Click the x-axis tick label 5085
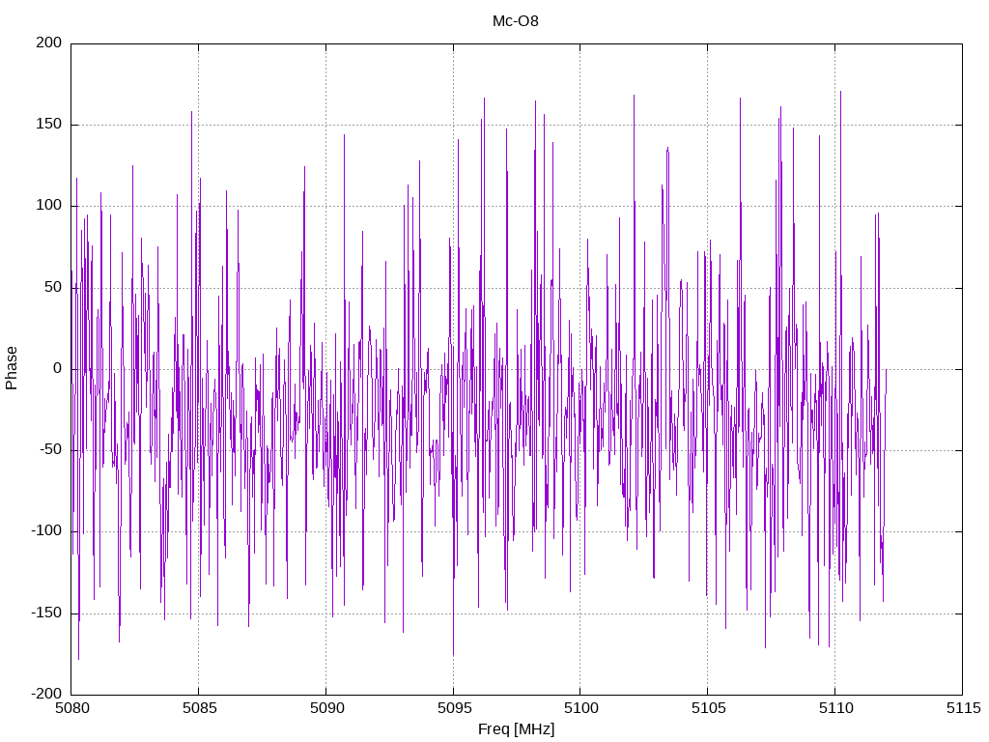989x742 pixels. [199, 708]
